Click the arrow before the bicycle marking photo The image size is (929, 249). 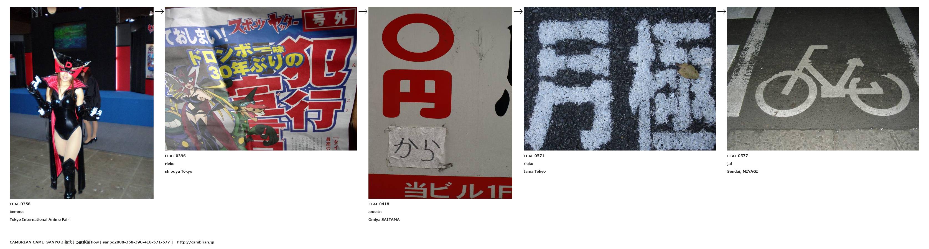[721, 12]
